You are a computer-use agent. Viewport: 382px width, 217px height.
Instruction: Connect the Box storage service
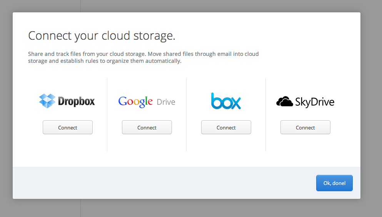[x=226, y=128]
